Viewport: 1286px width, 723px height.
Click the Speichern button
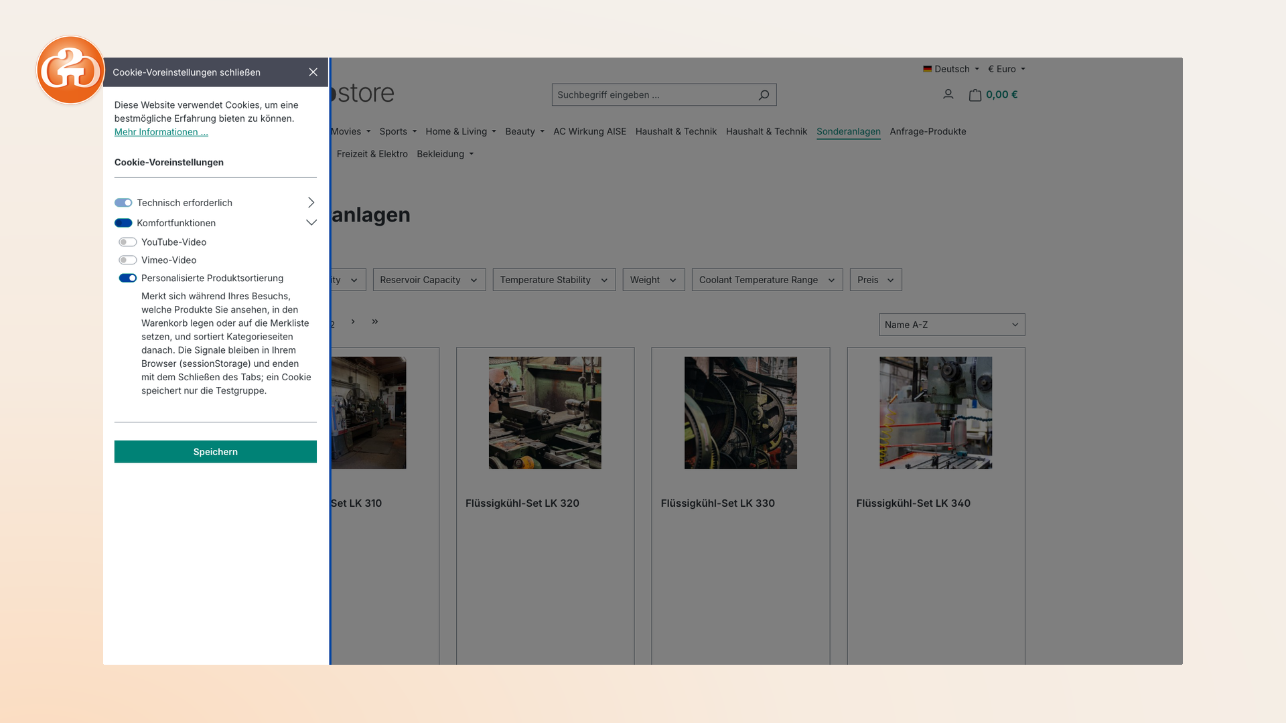tap(216, 452)
